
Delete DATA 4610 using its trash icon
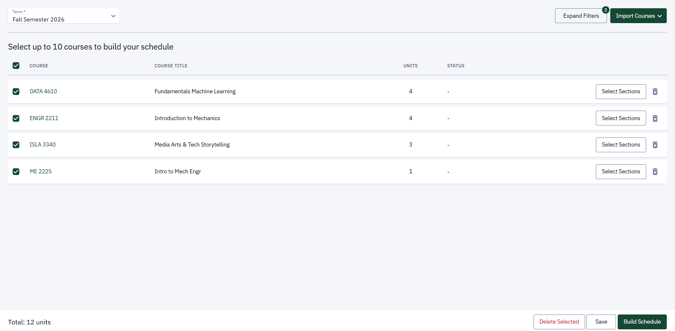pyautogui.click(x=655, y=92)
